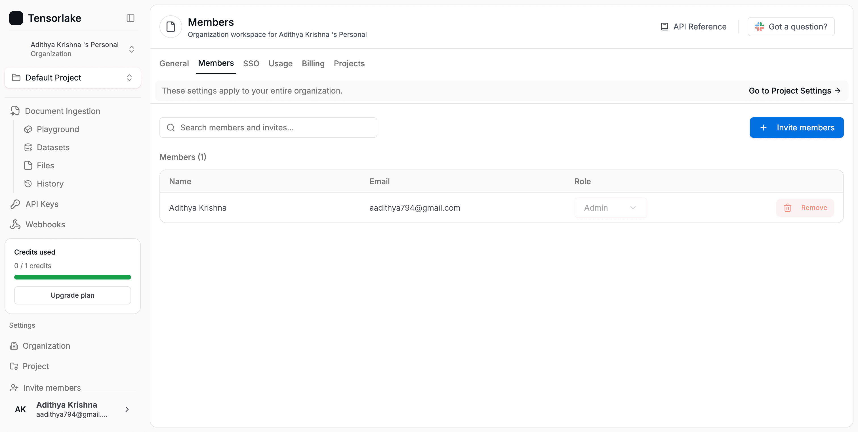Click the blue Invite members button

[796, 128]
